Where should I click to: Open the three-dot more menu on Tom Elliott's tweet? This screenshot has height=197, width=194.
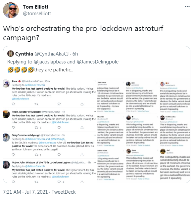pyautogui.click(x=187, y=7)
